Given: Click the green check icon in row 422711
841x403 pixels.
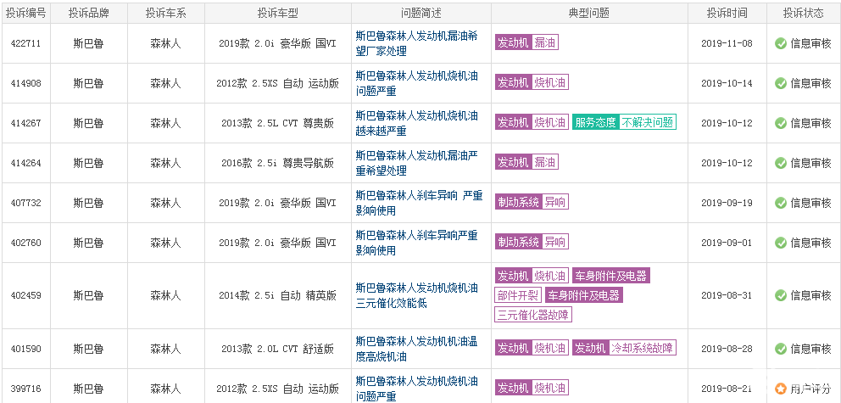Looking at the screenshot, I should [781, 43].
